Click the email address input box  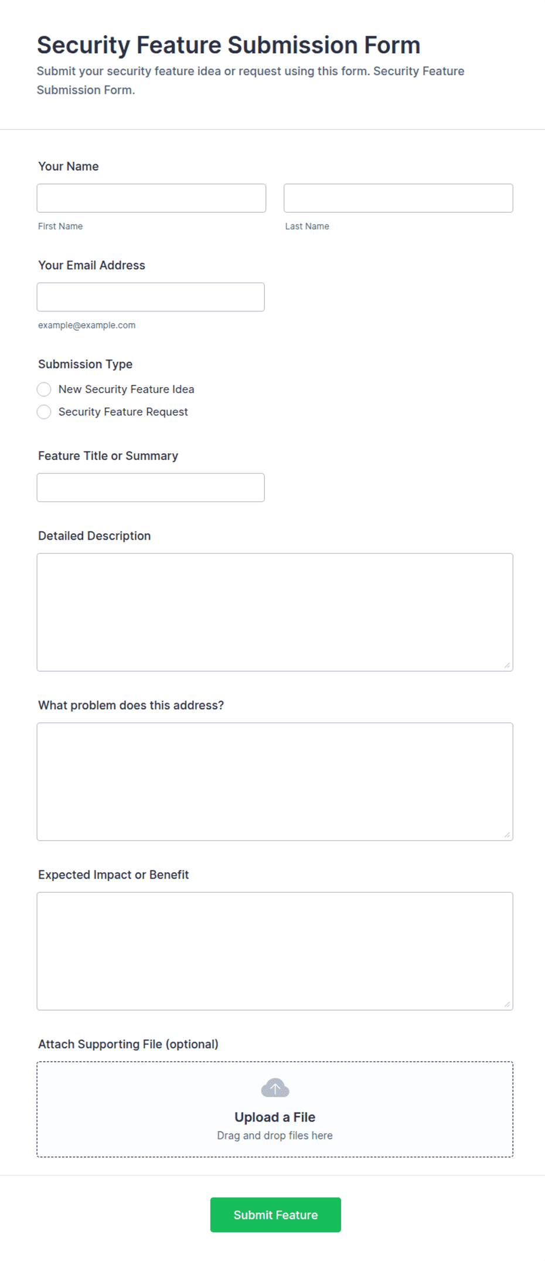[151, 297]
